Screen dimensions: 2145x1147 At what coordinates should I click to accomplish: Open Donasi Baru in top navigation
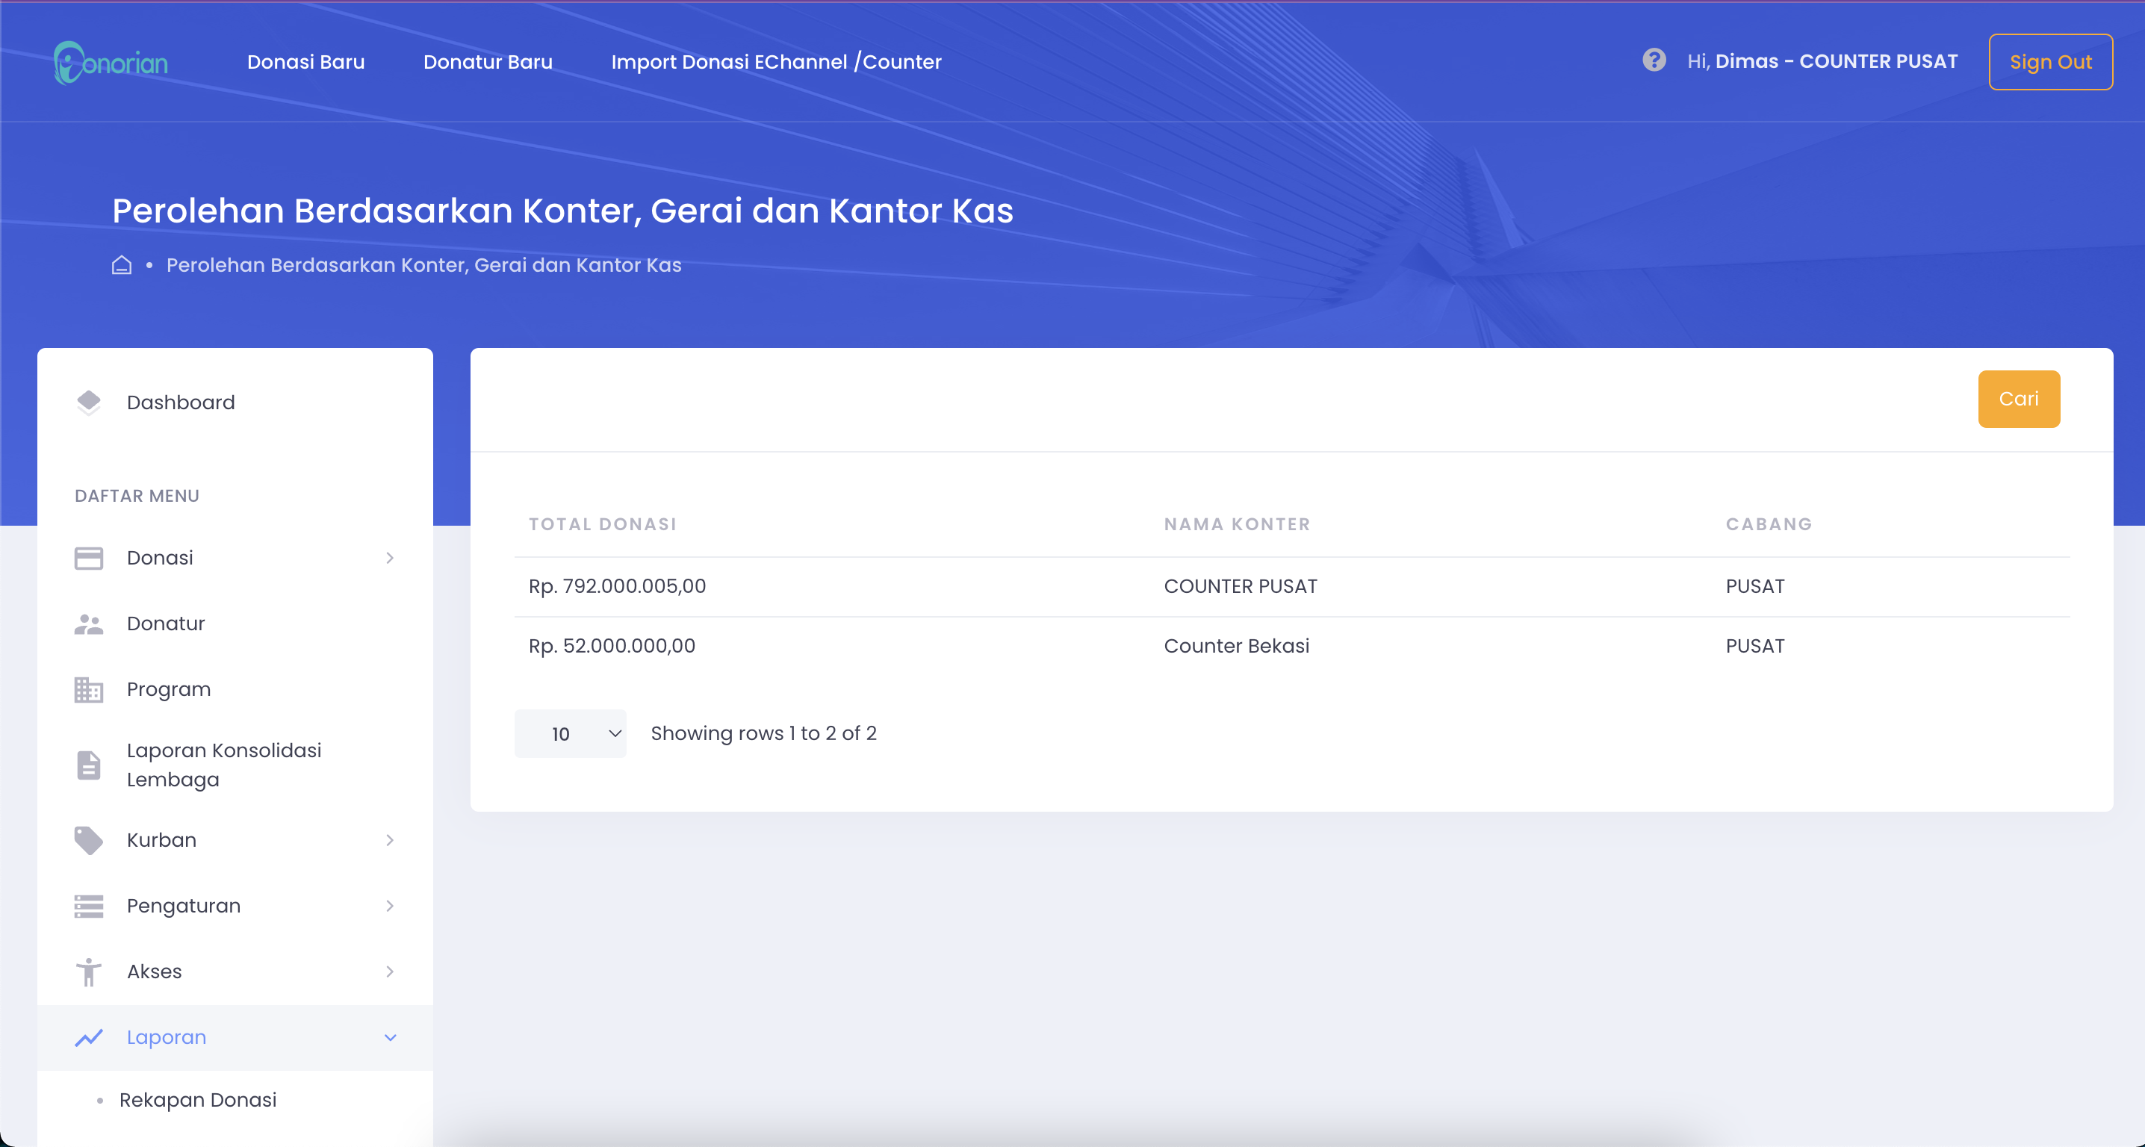[305, 61]
